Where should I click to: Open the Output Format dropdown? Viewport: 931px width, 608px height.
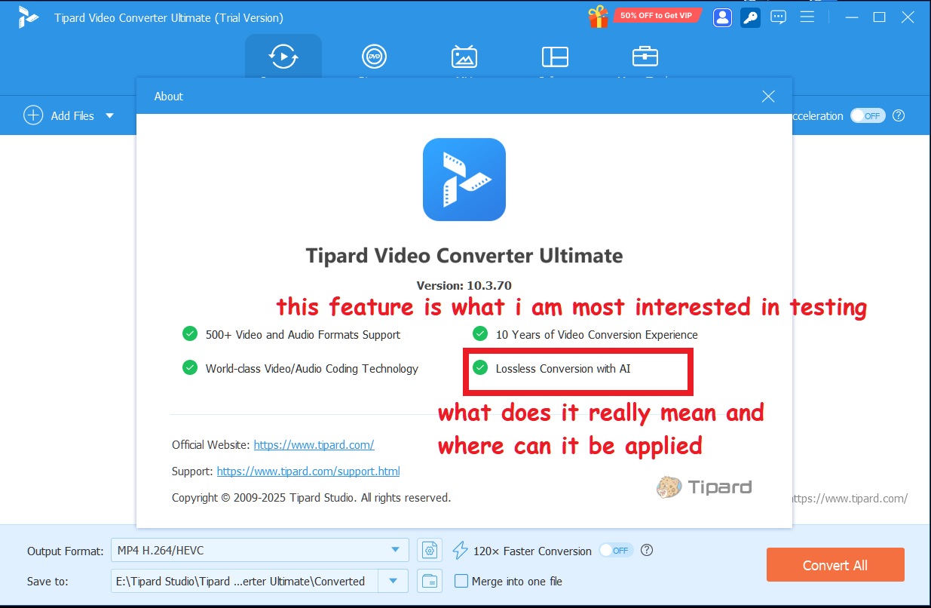click(x=259, y=551)
